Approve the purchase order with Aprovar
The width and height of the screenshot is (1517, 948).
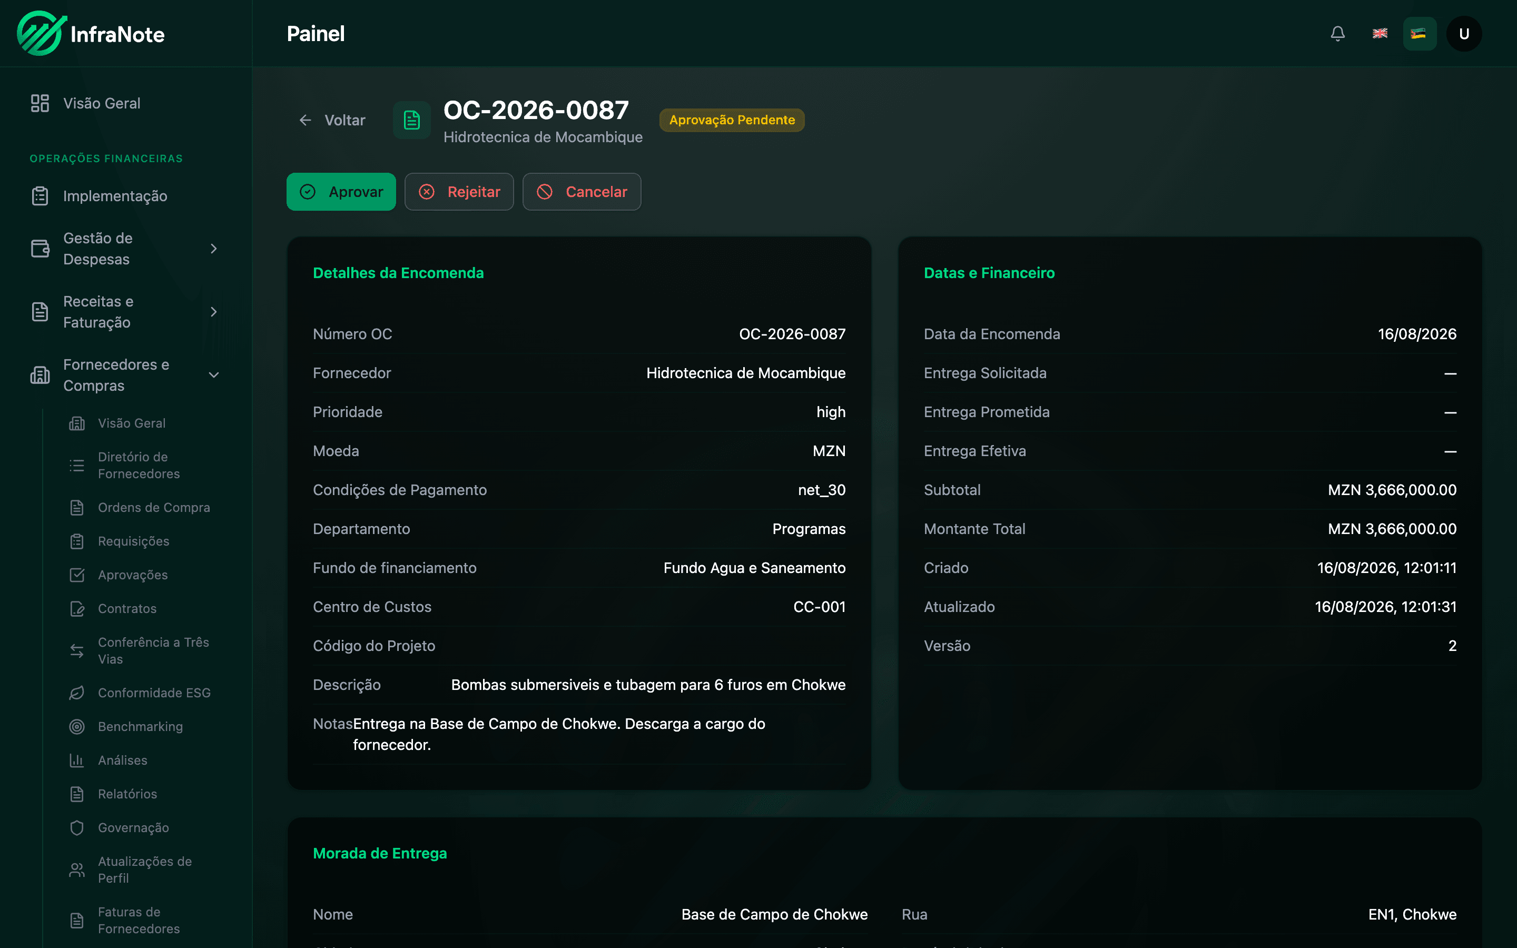[x=341, y=192]
